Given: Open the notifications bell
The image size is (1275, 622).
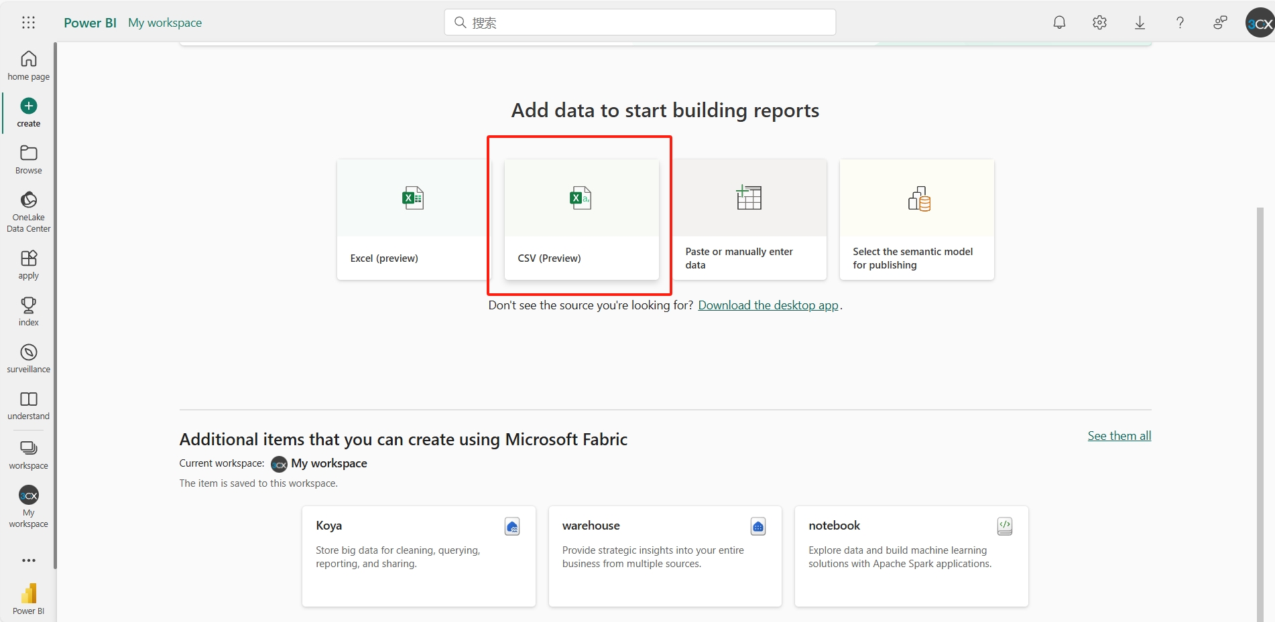Looking at the screenshot, I should click(x=1059, y=22).
